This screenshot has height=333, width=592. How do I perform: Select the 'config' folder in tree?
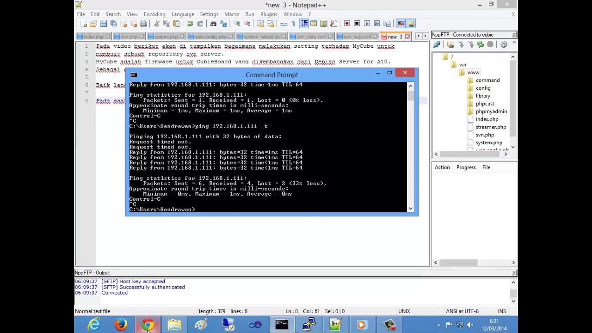pyautogui.click(x=483, y=88)
